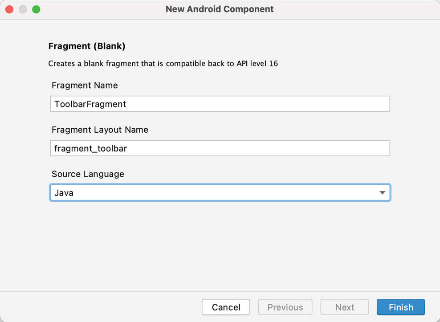The width and height of the screenshot is (440, 322).
Task: Expand the Java dropdown arrow
Action: (x=382, y=192)
